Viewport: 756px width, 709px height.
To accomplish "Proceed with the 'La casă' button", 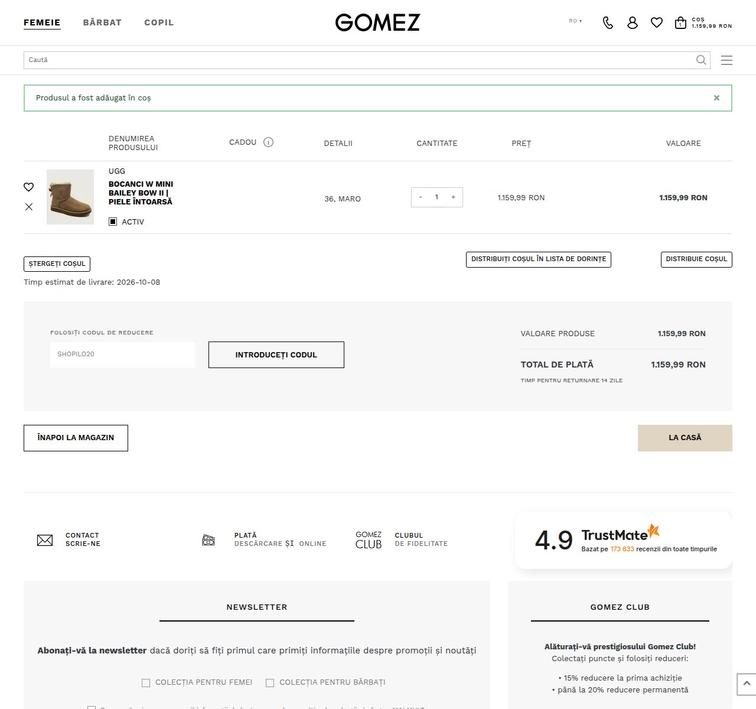I will tap(685, 438).
